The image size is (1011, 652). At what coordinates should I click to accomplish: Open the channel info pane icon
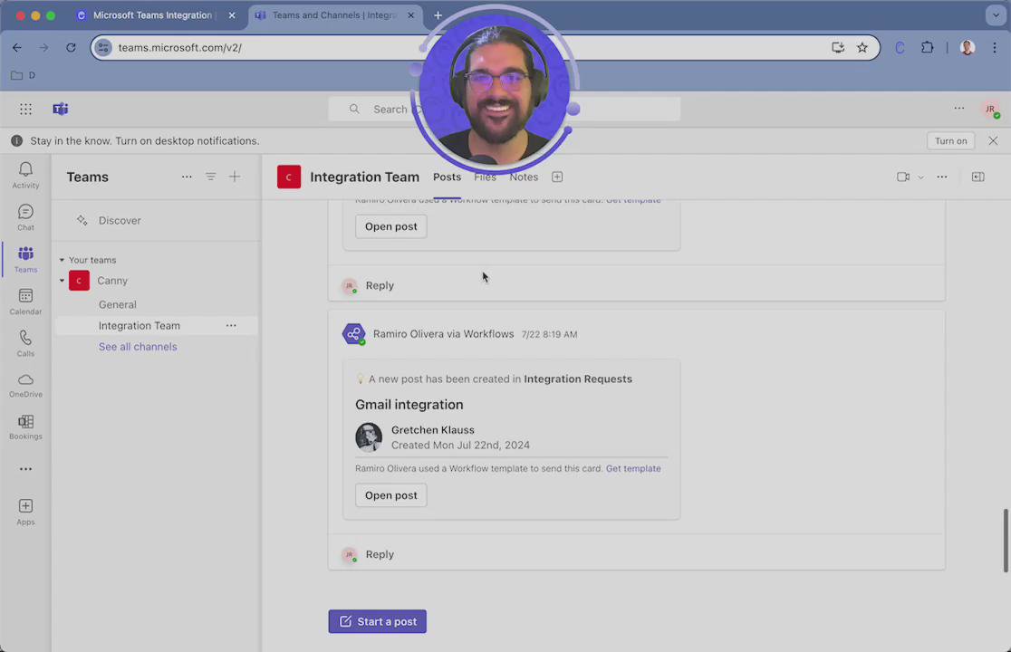(978, 177)
